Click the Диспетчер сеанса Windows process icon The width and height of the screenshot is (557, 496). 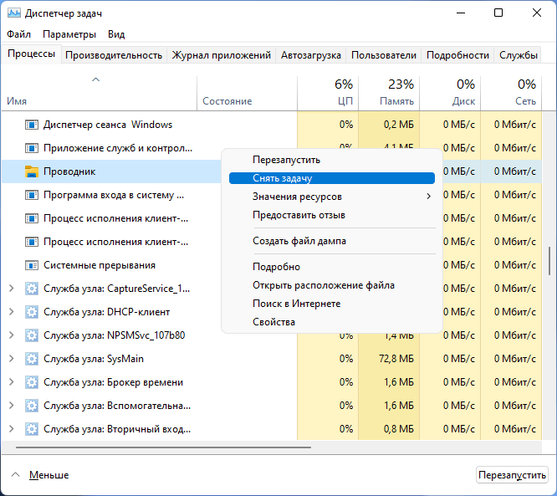[32, 125]
